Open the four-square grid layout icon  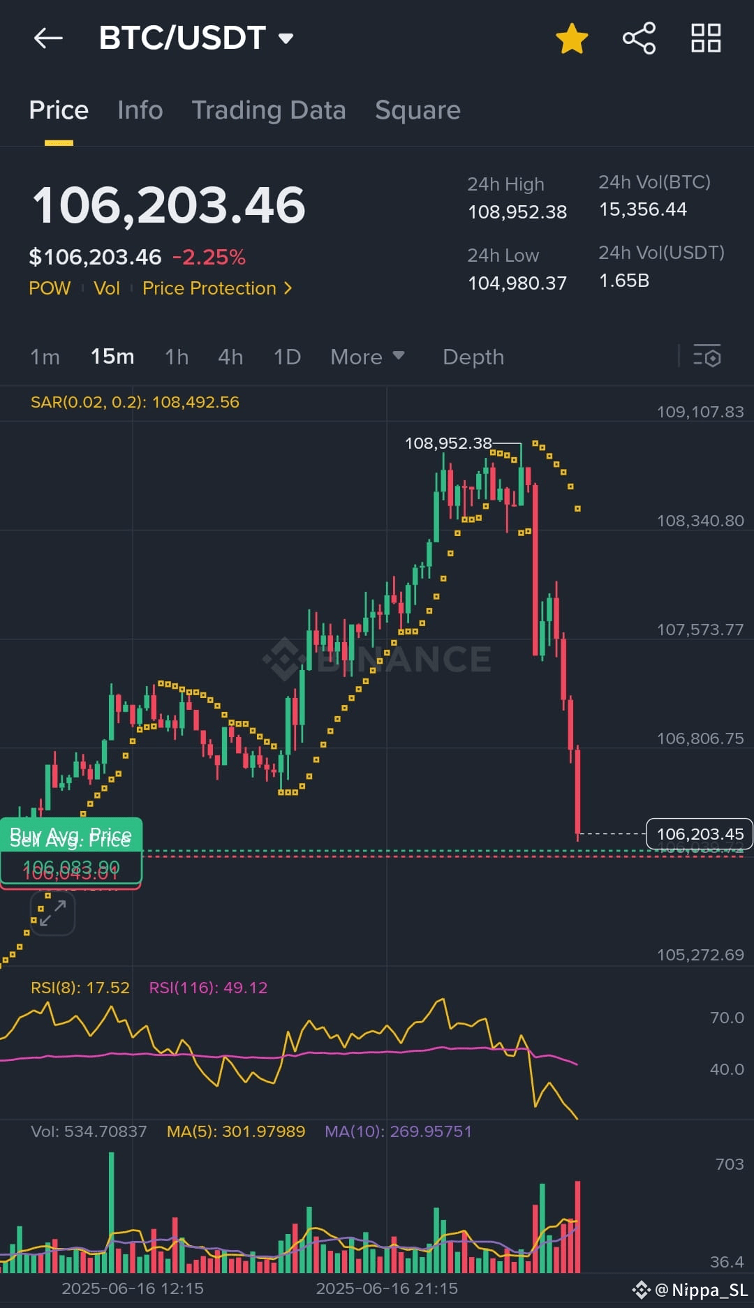706,38
